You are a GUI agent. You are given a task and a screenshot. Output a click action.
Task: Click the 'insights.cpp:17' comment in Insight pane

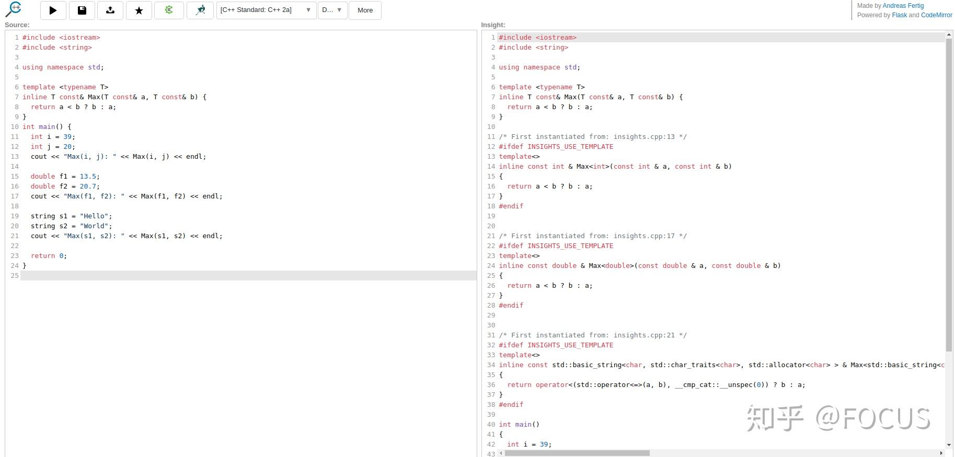click(x=593, y=236)
